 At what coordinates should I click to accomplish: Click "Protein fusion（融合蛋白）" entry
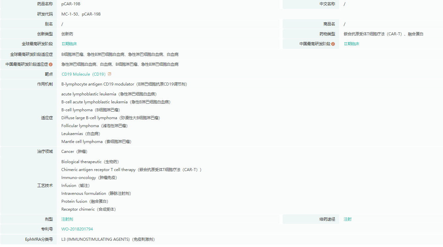tap(85, 201)
